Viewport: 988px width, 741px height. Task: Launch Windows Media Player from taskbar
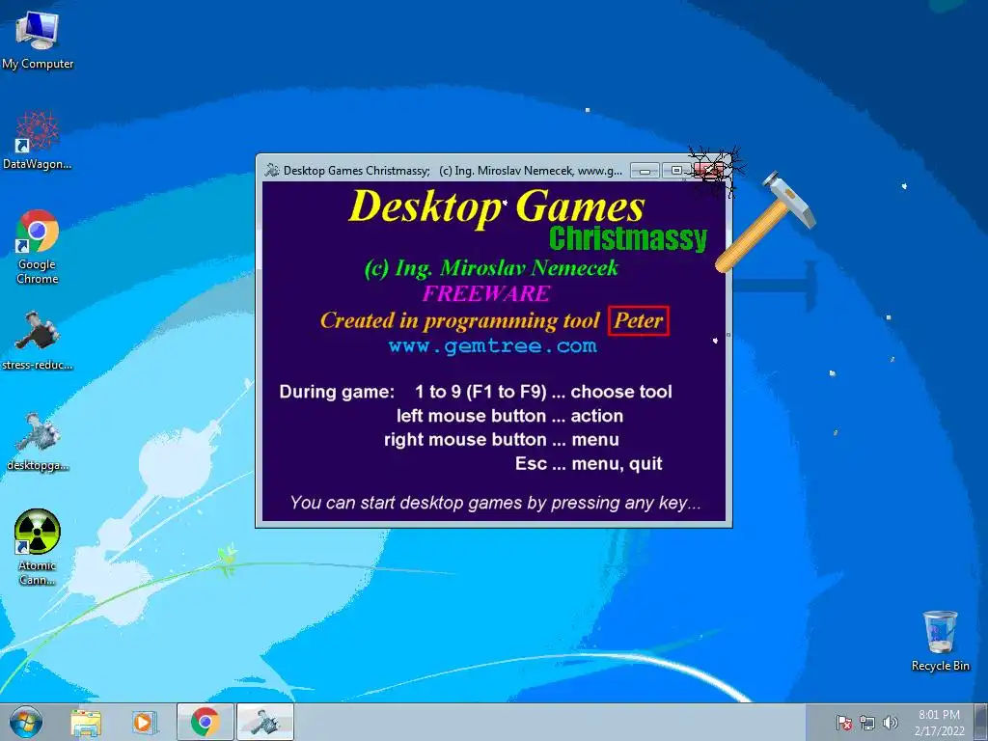pos(144,723)
